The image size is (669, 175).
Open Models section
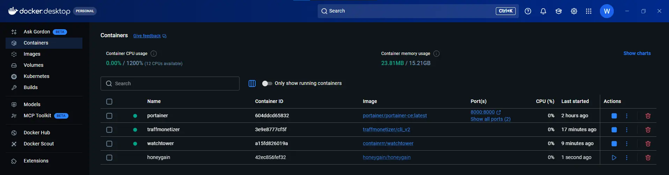click(x=44, y=105)
